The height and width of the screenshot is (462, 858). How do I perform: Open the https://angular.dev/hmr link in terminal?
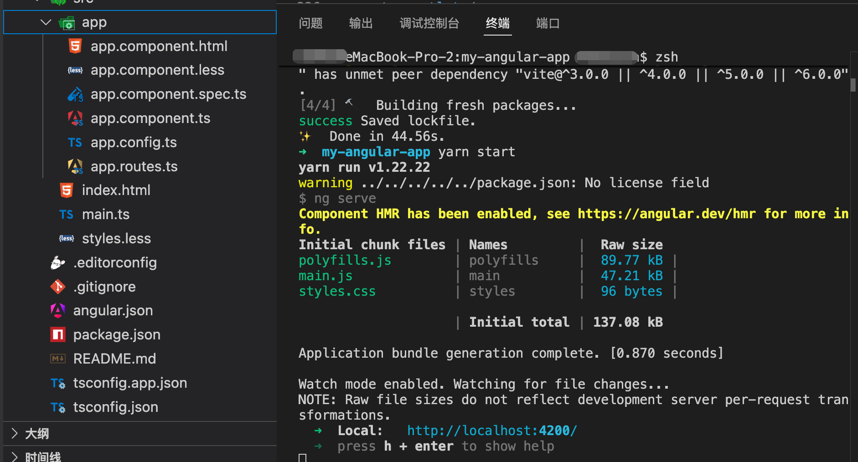coord(667,214)
